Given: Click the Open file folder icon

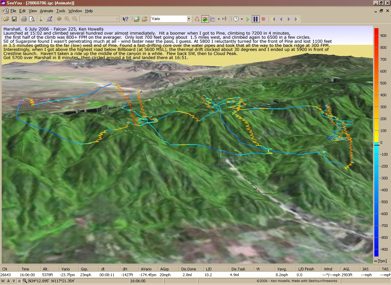Looking at the screenshot, I should (6, 19).
